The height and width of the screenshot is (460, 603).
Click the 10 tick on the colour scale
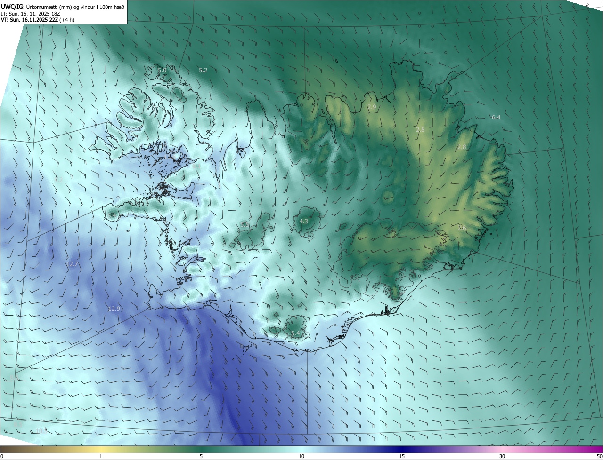click(x=301, y=456)
